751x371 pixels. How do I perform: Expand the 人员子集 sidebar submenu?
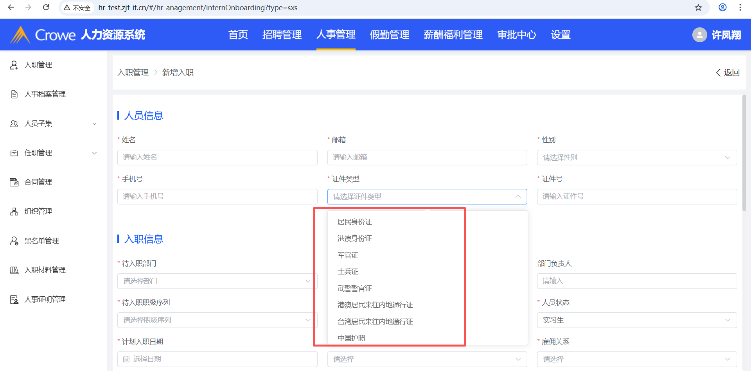click(x=94, y=124)
